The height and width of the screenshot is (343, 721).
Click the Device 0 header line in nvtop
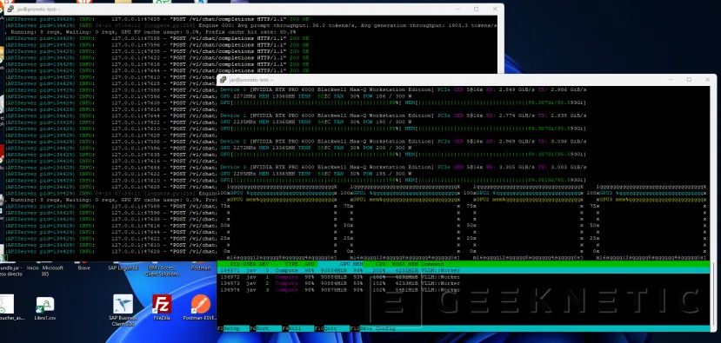pyautogui.click(x=404, y=89)
